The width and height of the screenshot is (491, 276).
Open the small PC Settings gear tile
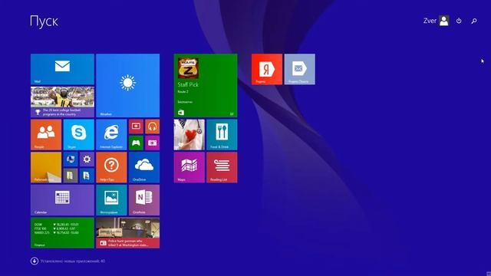[87, 159]
